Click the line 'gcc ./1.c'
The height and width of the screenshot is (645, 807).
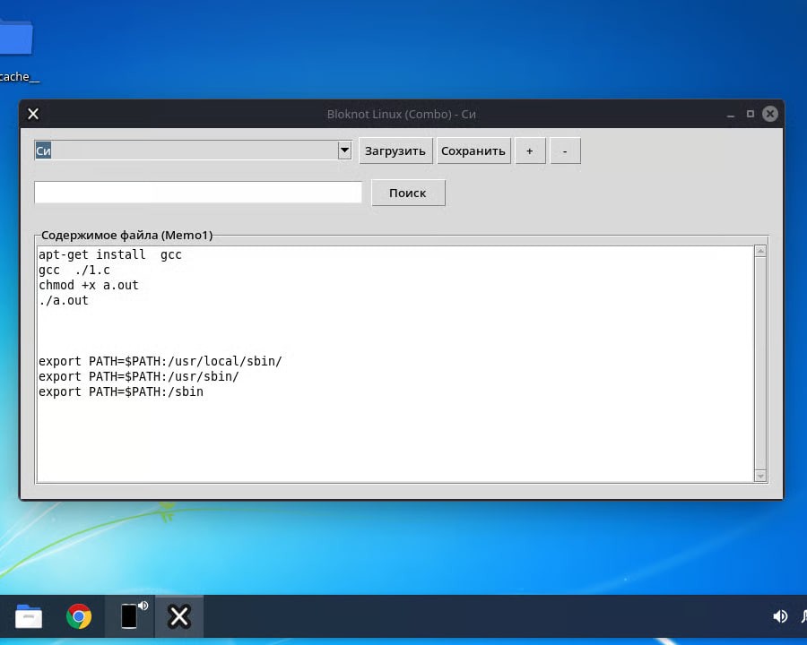74,270
